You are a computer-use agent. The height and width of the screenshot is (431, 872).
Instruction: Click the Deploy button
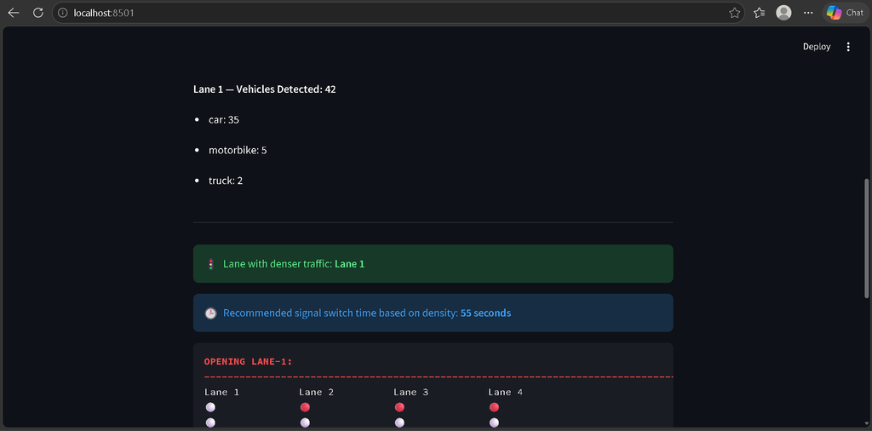[x=817, y=47]
